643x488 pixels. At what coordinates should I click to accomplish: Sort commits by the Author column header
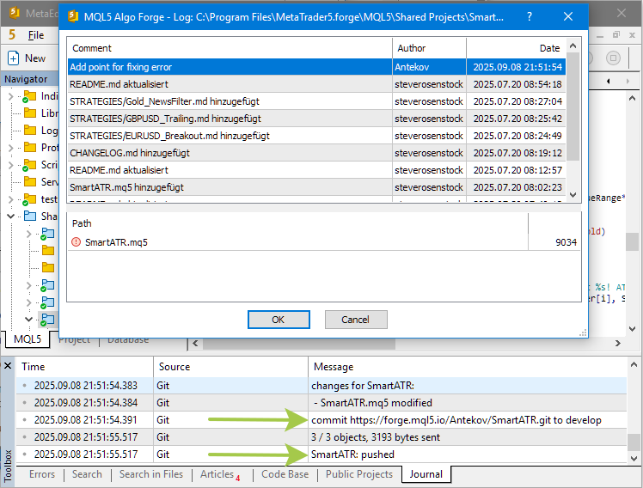(x=429, y=48)
